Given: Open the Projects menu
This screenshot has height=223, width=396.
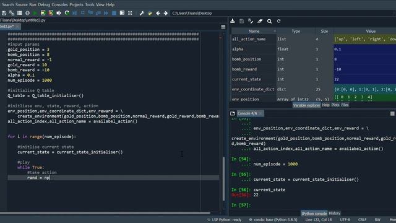Looking at the screenshot, I should pos(76,4).
